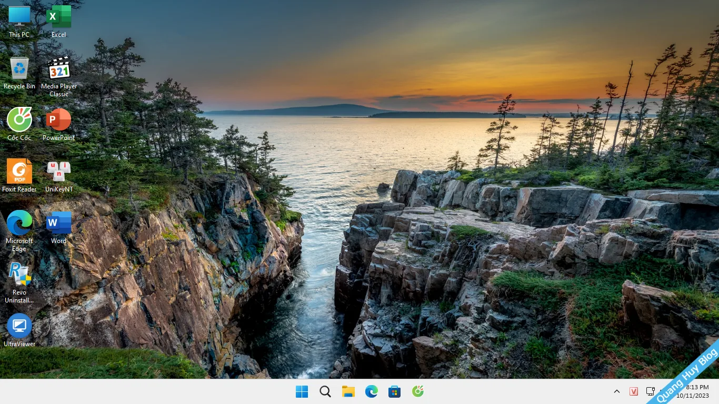Open Microsoft Store from the taskbar
The image size is (719, 404).
395,391
